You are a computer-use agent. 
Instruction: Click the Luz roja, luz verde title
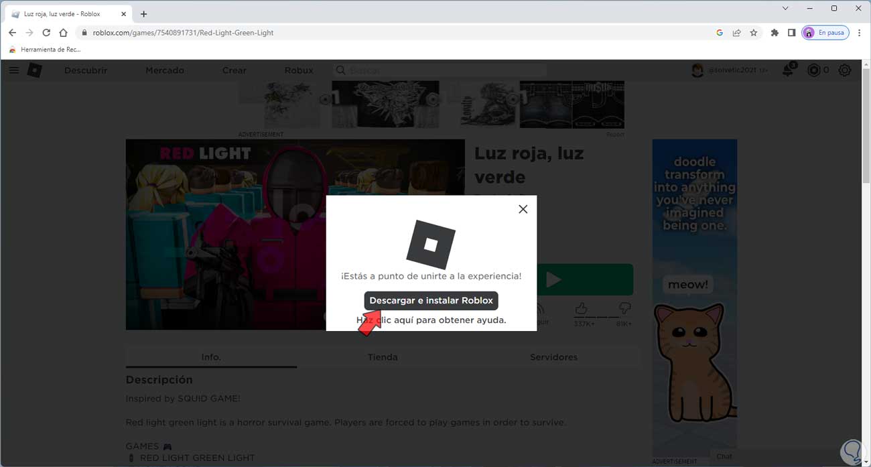pyautogui.click(x=529, y=165)
